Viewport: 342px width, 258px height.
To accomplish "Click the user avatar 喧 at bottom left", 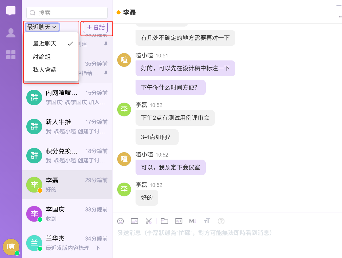I will pyautogui.click(x=11, y=247).
